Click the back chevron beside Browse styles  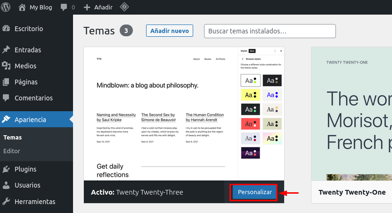click(x=243, y=59)
